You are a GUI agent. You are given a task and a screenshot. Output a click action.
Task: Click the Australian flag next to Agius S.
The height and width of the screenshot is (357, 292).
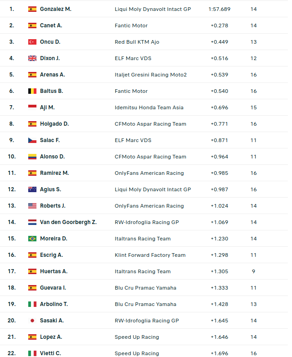[x=32, y=189]
